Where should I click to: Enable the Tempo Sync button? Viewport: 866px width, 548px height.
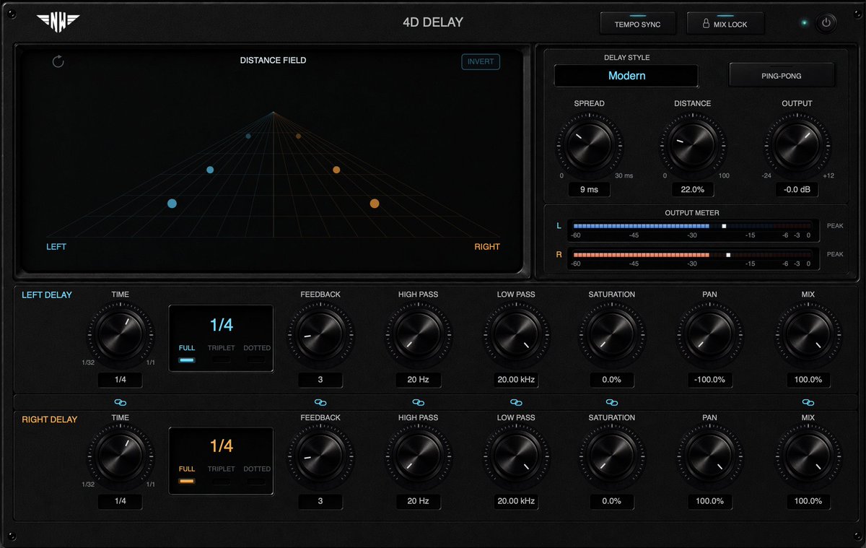637,23
